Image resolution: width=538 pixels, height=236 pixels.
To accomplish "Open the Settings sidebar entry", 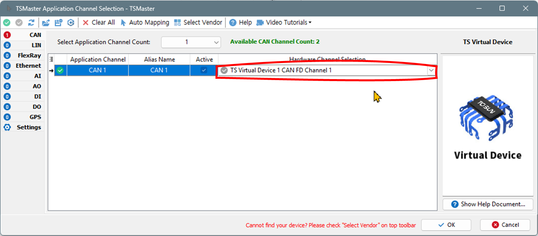I will (x=23, y=127).
